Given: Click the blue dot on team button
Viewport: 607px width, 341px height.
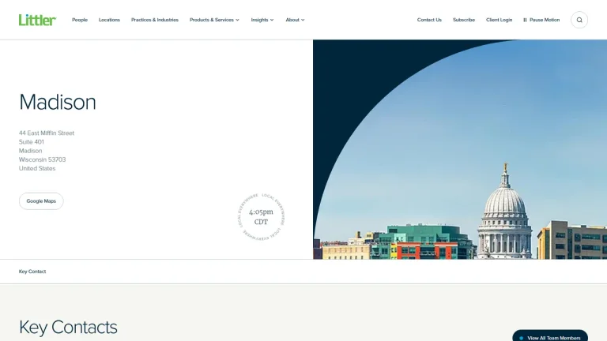Looking at the screenshot, I should tap(521, 339).
